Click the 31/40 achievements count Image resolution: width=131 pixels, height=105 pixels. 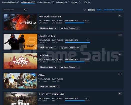(87, 59)
